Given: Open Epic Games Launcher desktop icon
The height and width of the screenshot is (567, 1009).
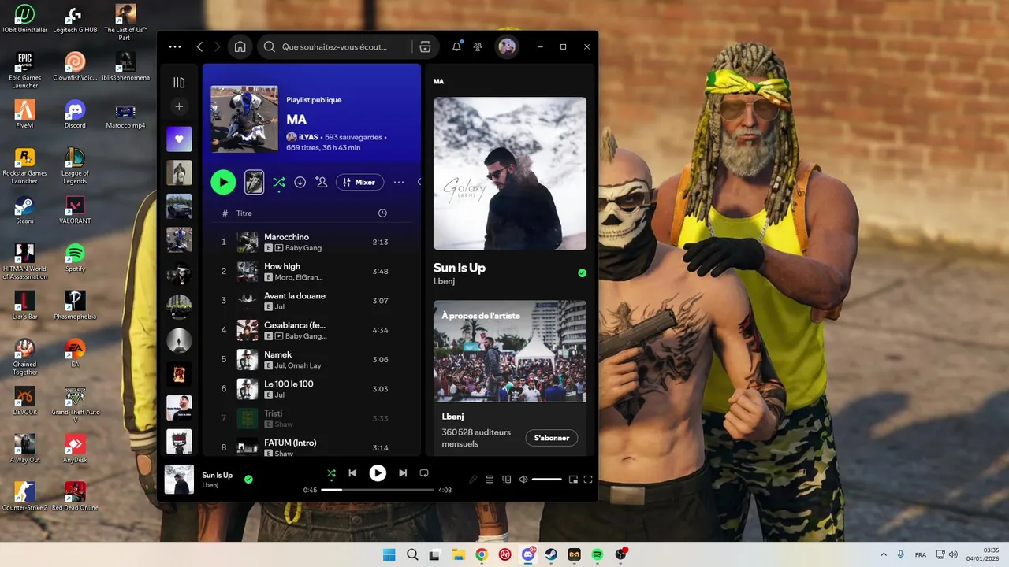Looking at the screenshot, I should coord(24,69).
